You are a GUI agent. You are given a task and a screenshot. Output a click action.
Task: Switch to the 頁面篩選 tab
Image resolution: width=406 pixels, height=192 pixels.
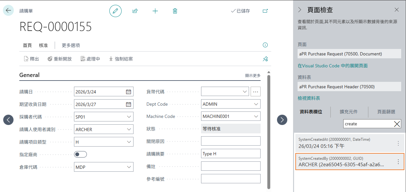386,112
